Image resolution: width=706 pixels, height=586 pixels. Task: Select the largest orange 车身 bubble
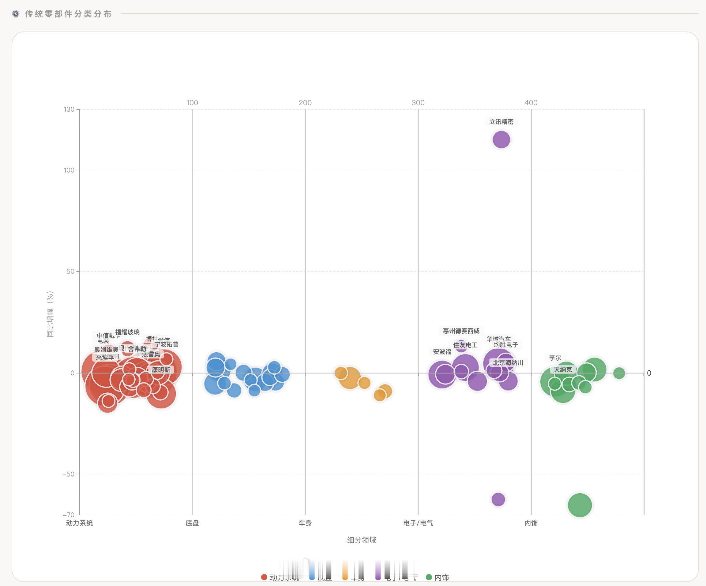click(x=350, y=378)
